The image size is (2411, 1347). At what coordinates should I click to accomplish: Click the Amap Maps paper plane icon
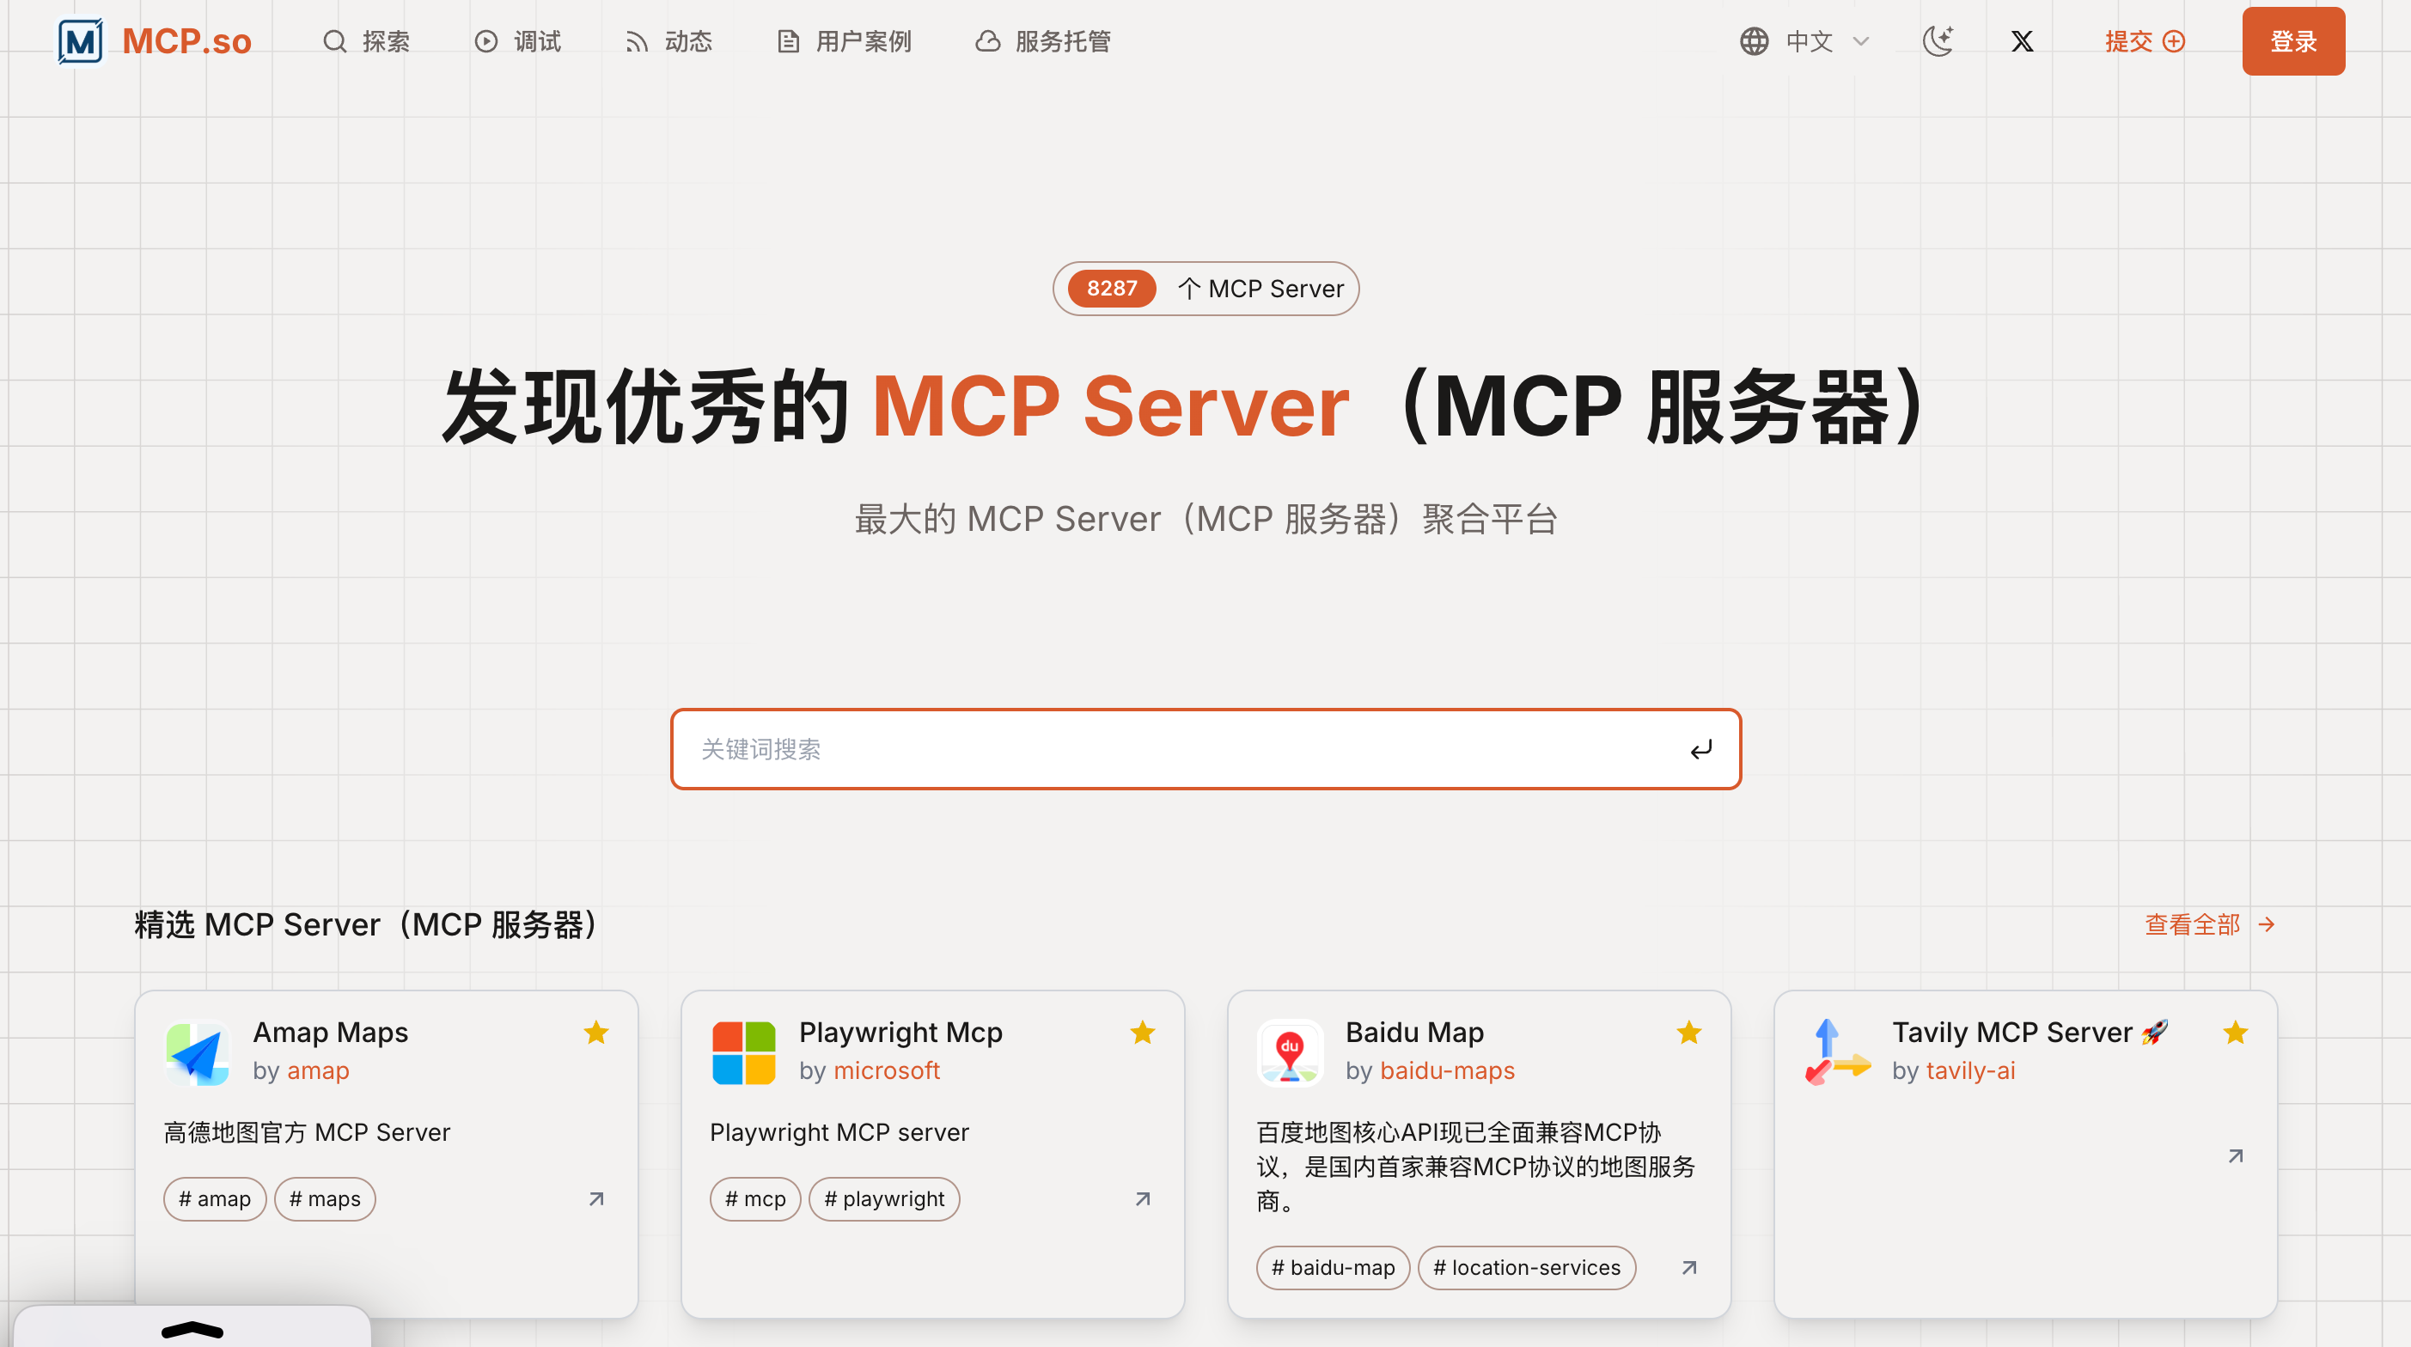197,1052
